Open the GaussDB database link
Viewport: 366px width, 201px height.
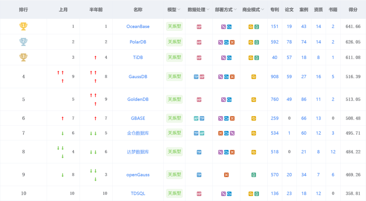[x=138, y=76]
